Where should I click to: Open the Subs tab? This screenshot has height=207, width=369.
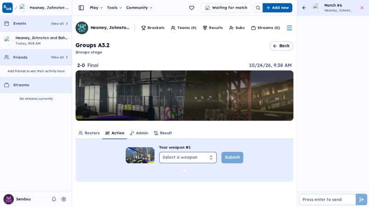237,28
